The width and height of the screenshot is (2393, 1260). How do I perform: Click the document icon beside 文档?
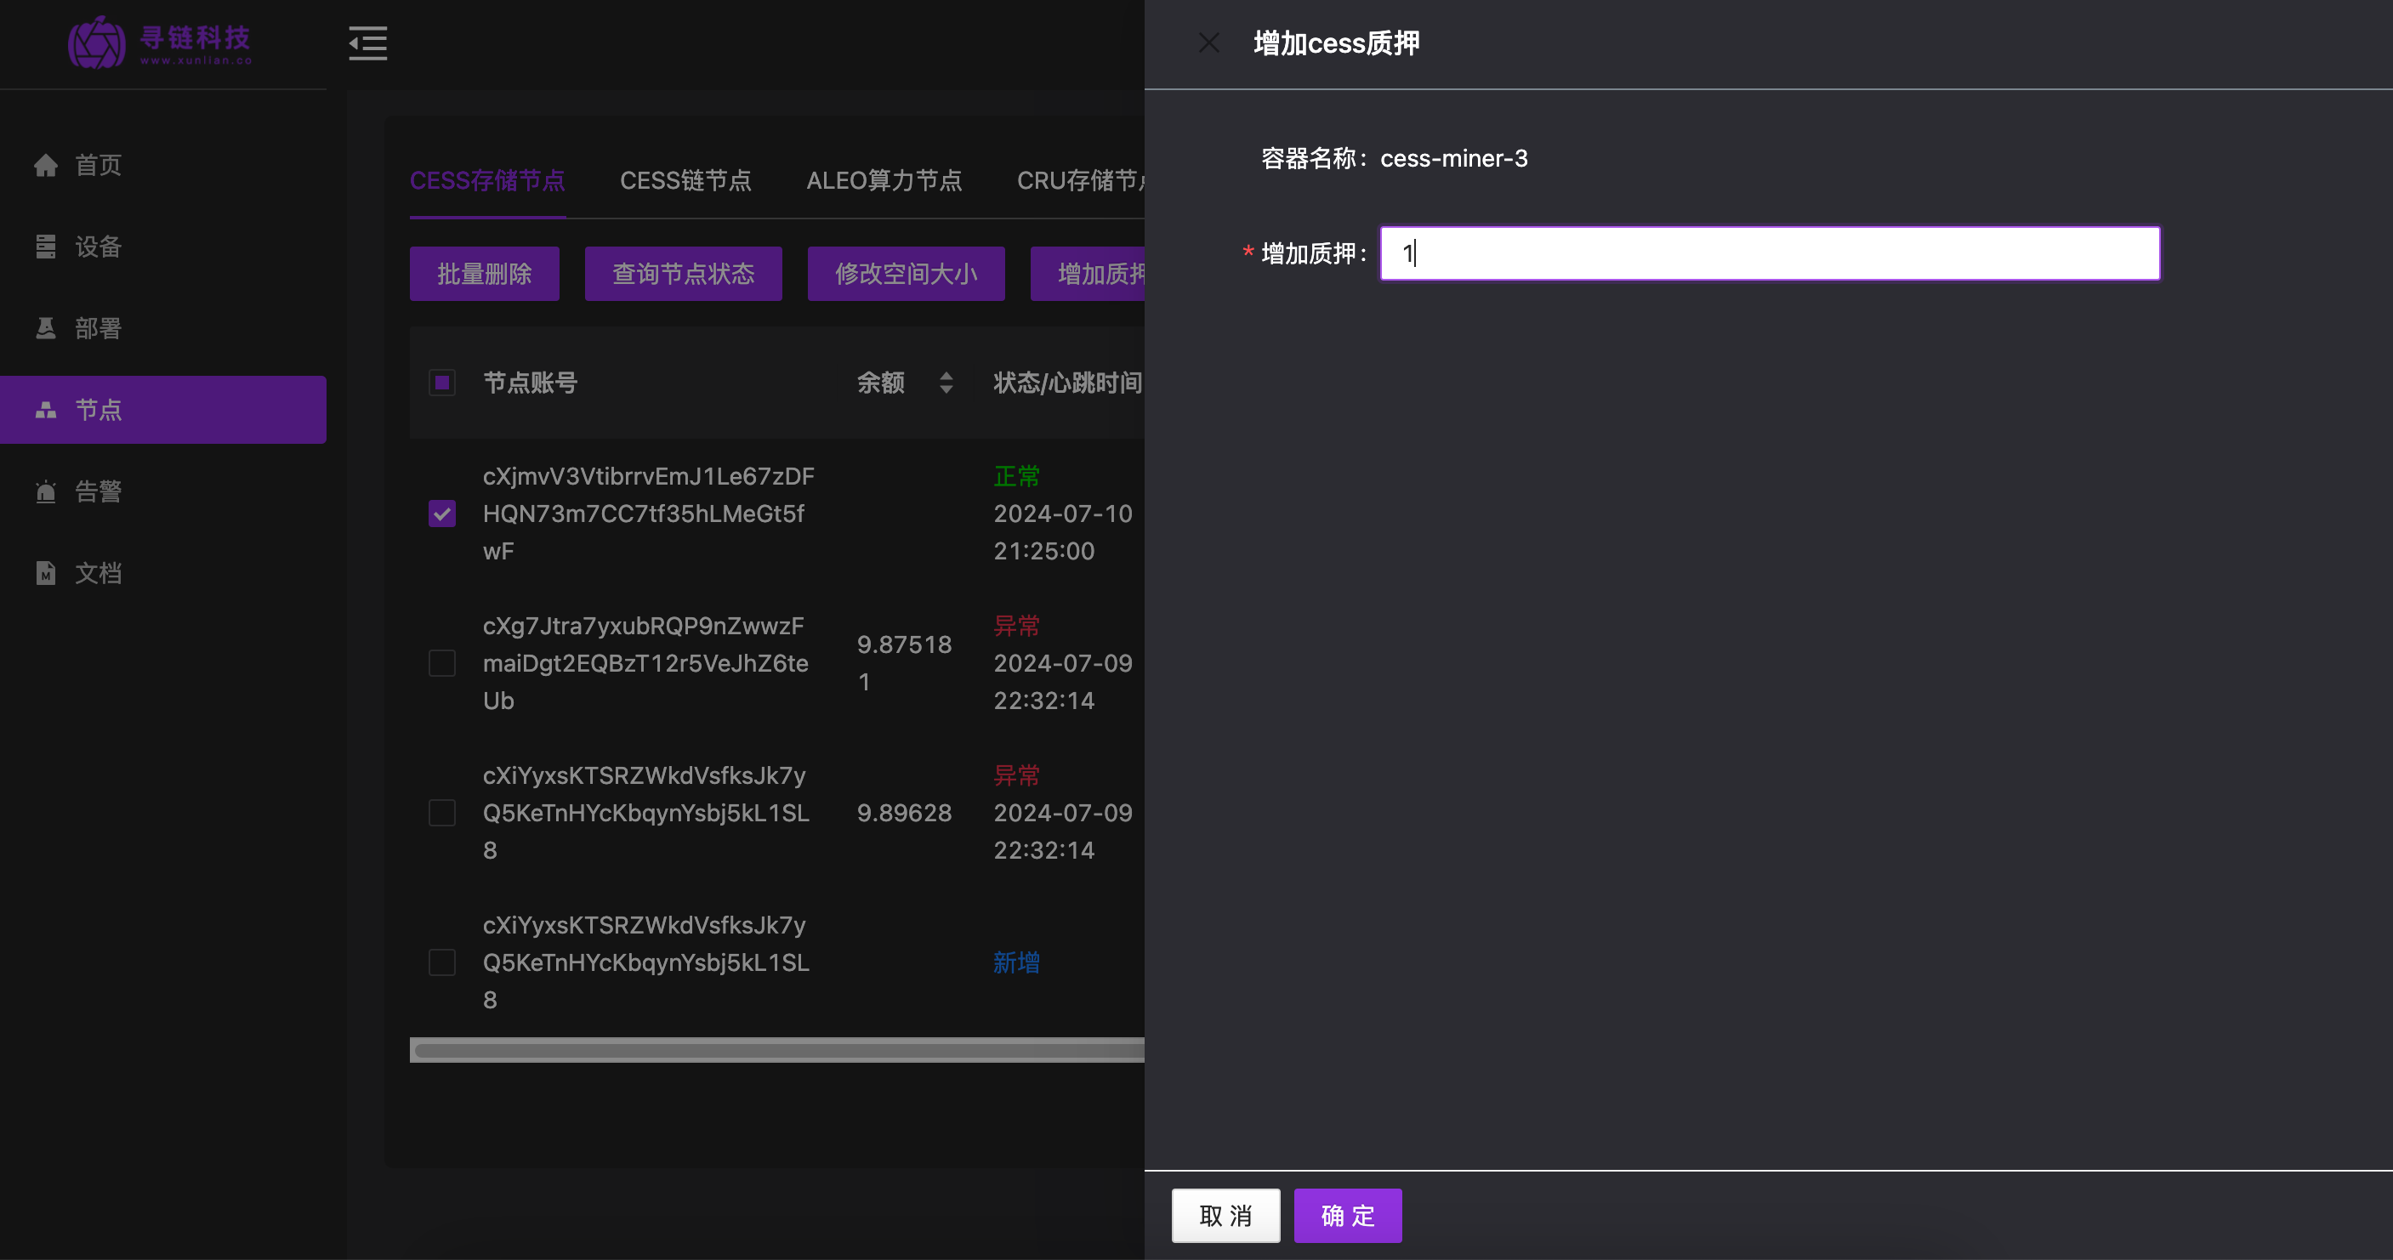point(46,574)
